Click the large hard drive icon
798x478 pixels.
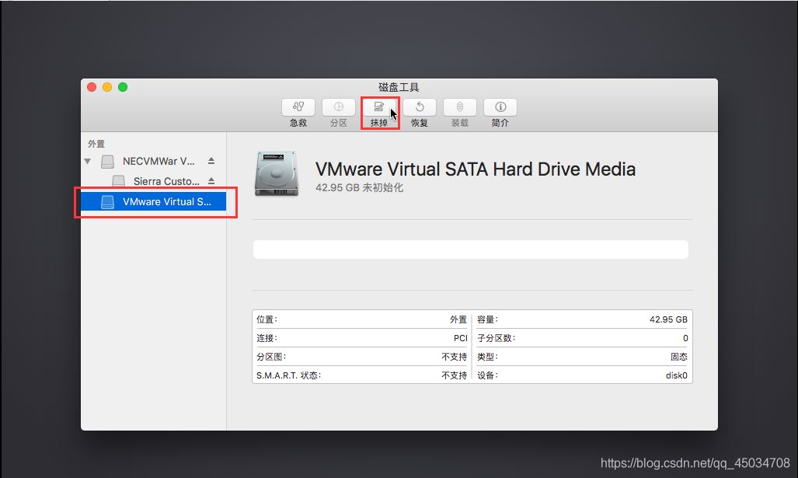pyautogui.click(x=277, y=173)
